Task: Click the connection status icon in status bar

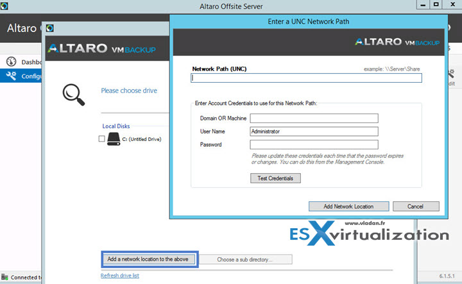Action: coord(4,277)
